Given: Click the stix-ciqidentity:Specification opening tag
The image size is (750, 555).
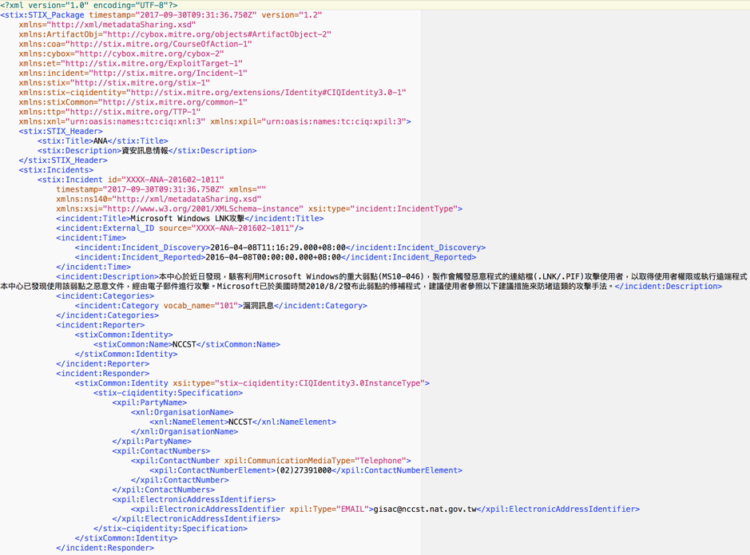Looking at the screenshot, I should [168, 393].
